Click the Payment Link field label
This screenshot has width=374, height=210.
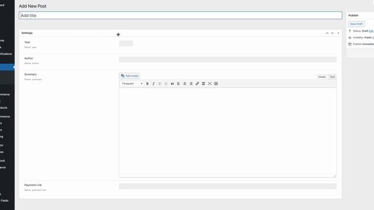(x=33, y=185)
